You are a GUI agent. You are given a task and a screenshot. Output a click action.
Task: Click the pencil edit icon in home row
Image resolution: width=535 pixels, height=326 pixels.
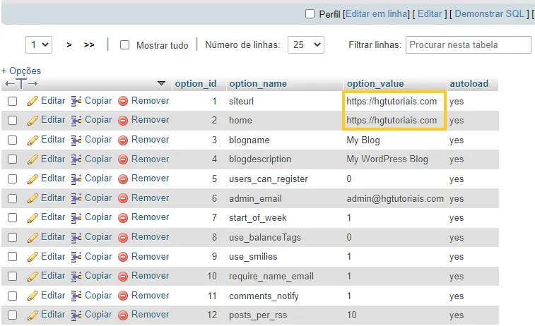(33, 120)
